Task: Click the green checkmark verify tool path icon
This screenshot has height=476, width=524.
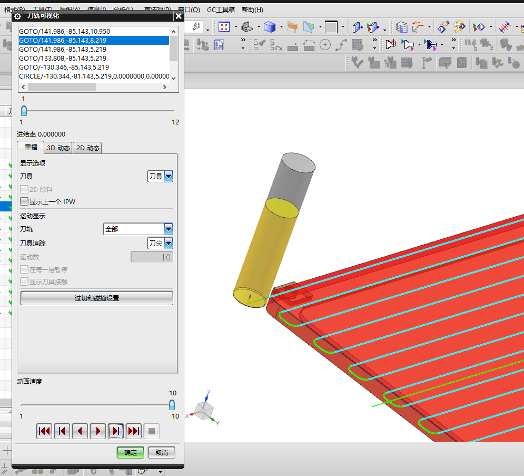Action: point(357,63)
